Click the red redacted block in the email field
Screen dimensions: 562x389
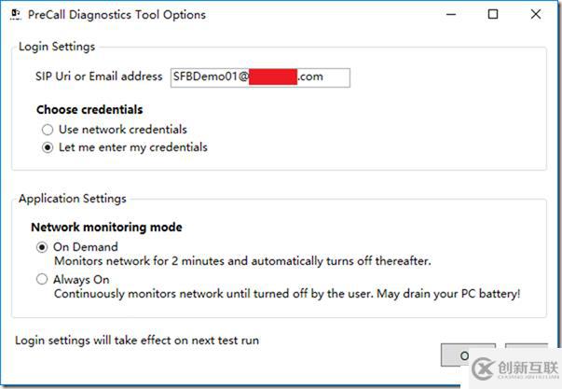(273, 76)
